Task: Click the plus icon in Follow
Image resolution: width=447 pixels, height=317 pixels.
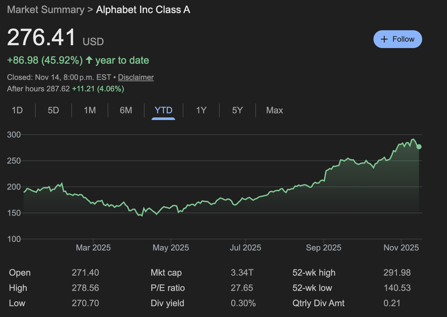Action: tap(384, 39)
